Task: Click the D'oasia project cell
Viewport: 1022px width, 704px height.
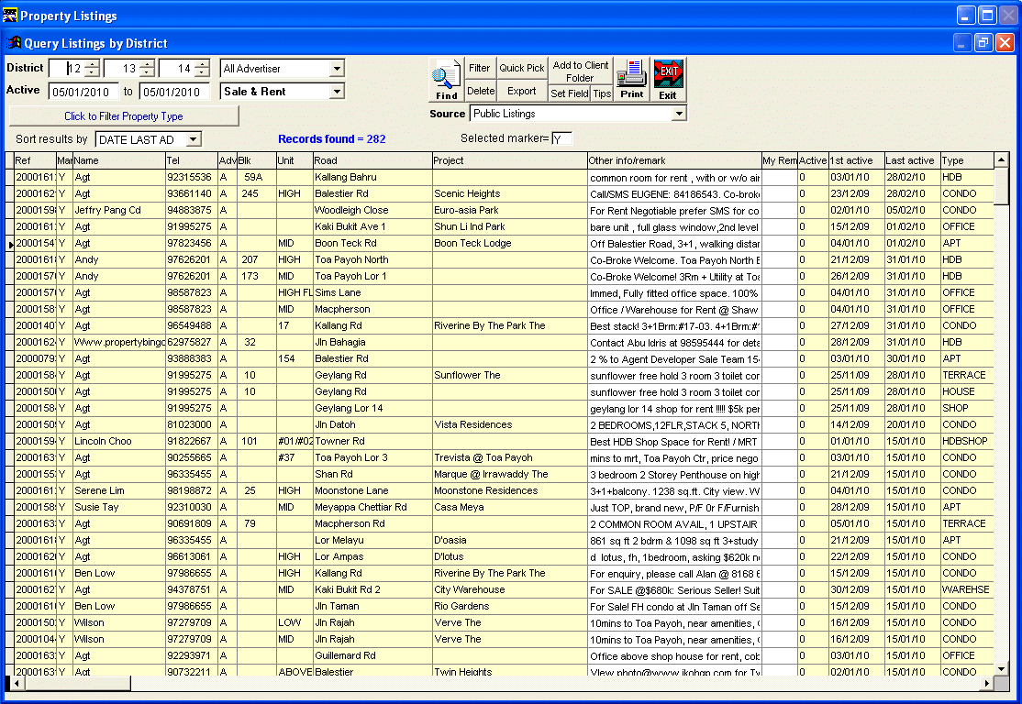Action: [510, 540]
